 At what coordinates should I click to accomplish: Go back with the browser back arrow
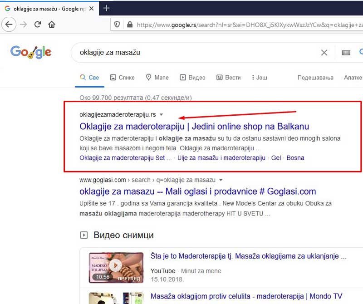tap(9, 25)
